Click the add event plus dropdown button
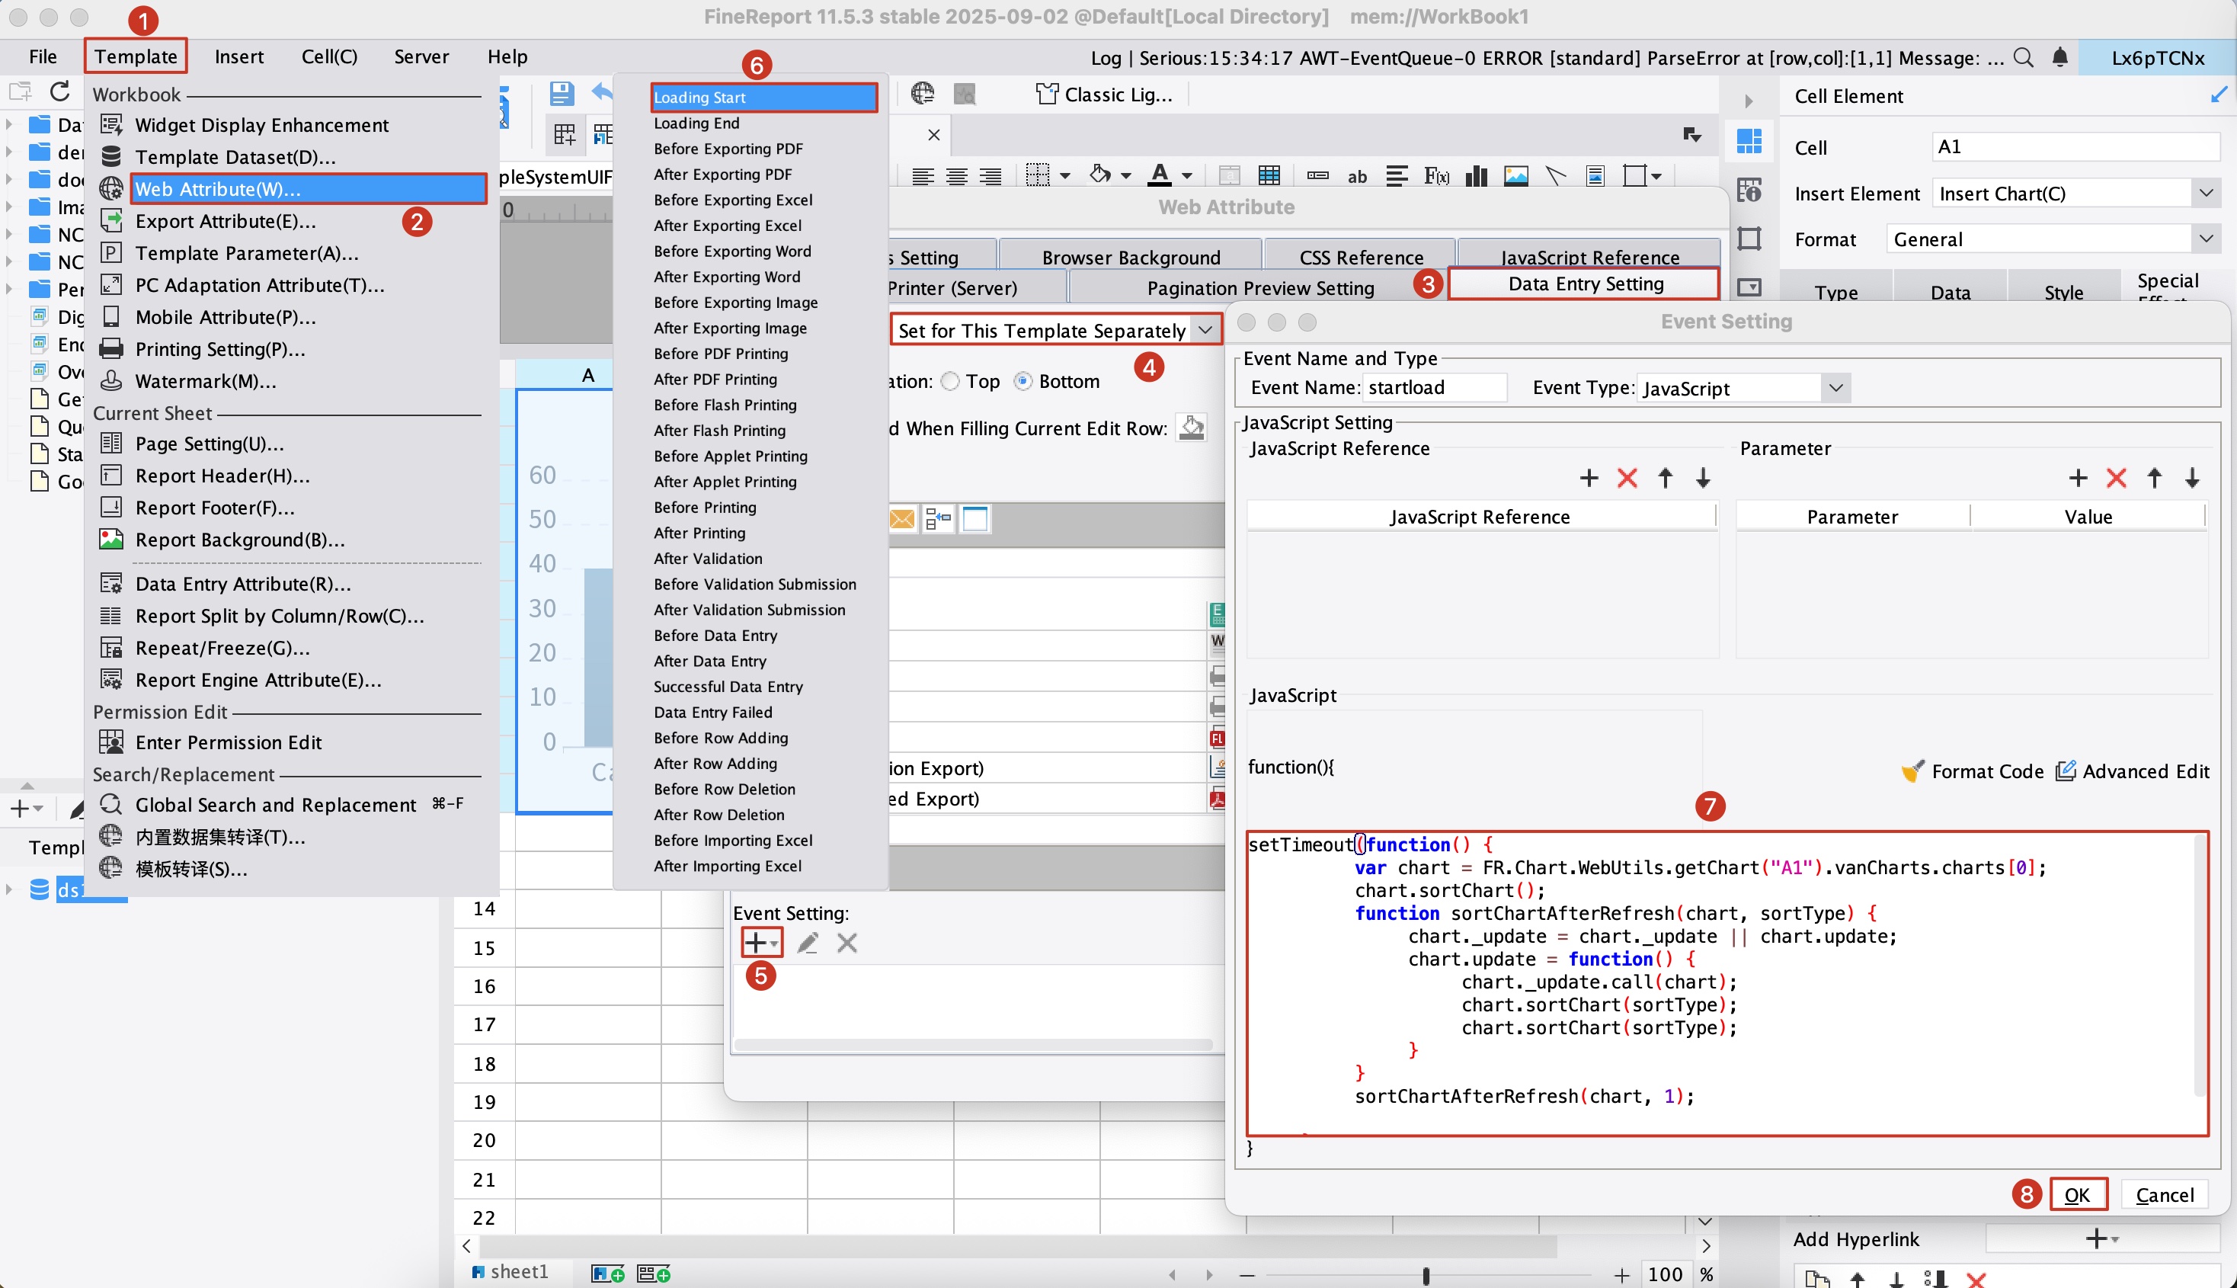The height and width of the screenshot is (1288, 2237). 761,942
